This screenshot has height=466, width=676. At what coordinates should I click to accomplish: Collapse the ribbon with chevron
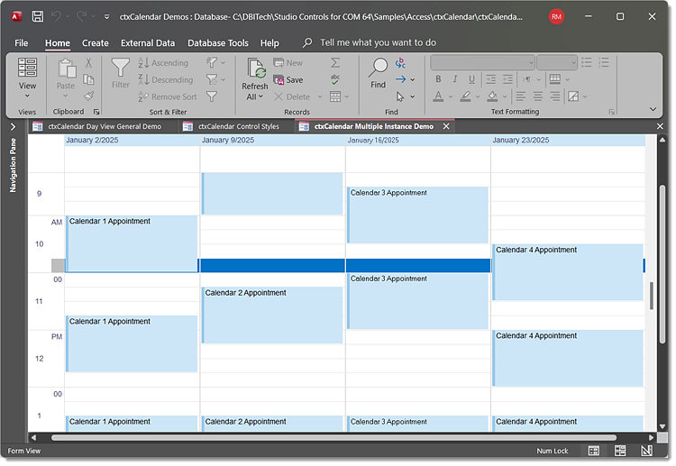(653, 109)
